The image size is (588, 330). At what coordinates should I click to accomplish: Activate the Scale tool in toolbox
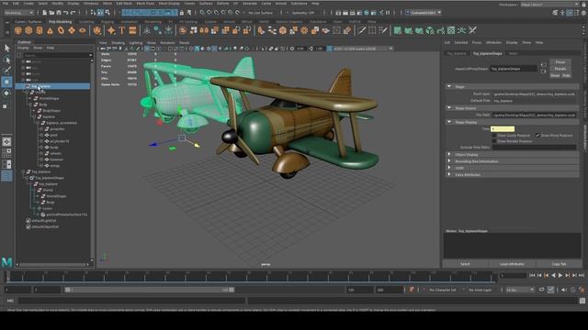[6, 106]
